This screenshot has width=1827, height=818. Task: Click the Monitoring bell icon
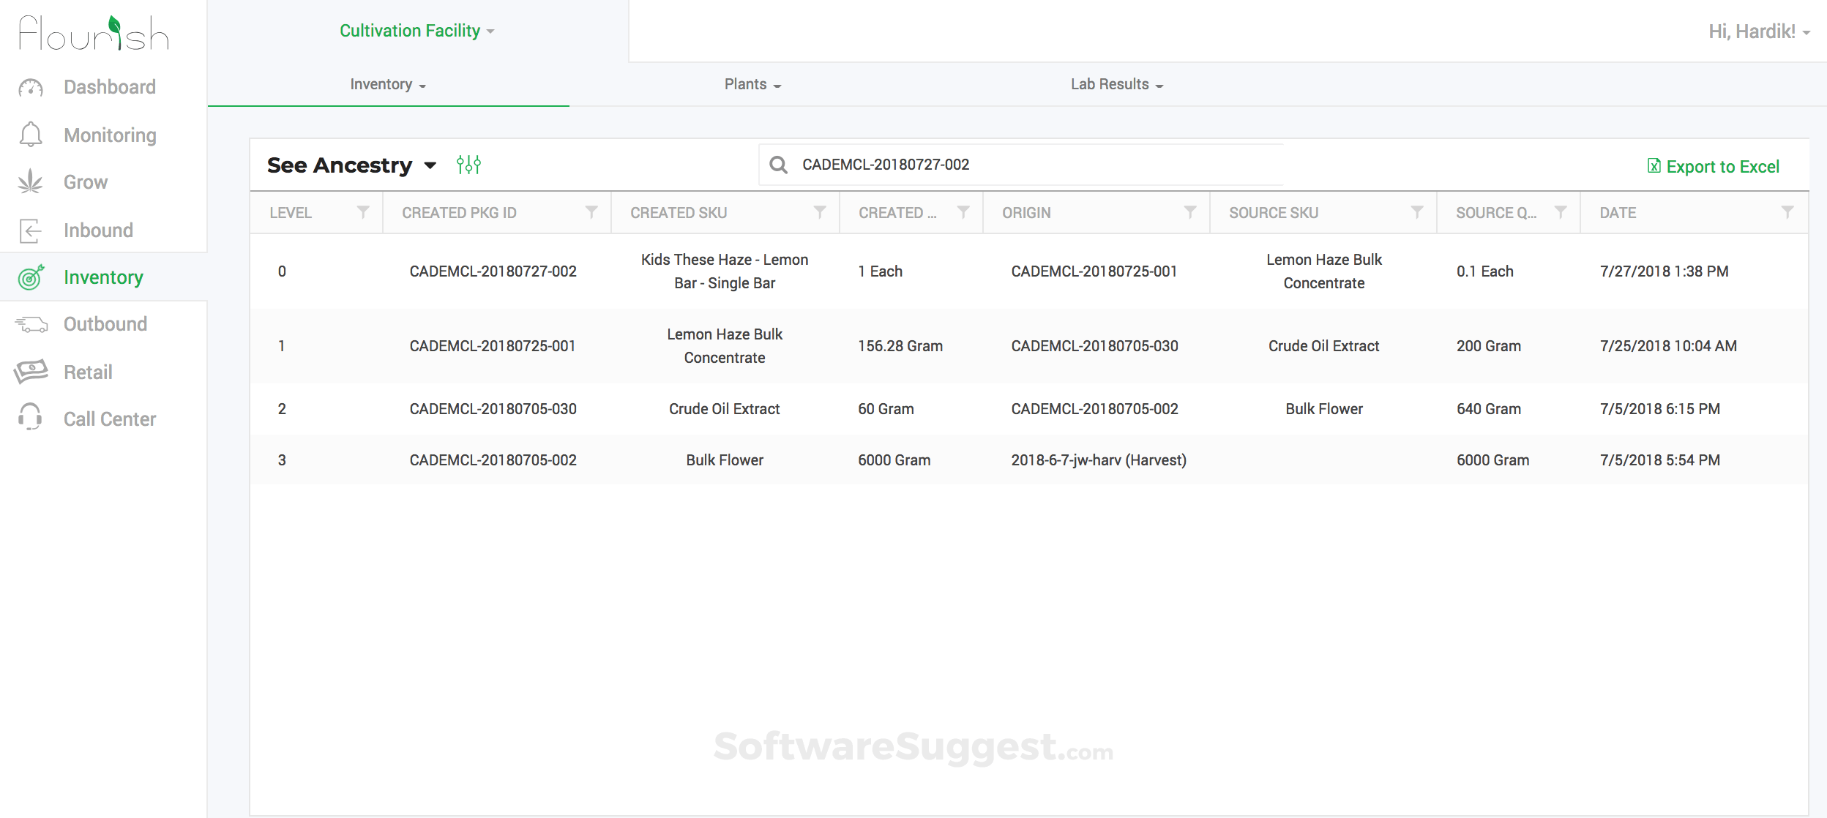pyautogui.click(x=31, y=135)
